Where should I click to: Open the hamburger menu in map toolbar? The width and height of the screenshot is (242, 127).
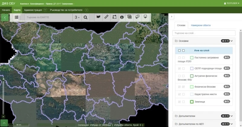(x=17, y=17)
